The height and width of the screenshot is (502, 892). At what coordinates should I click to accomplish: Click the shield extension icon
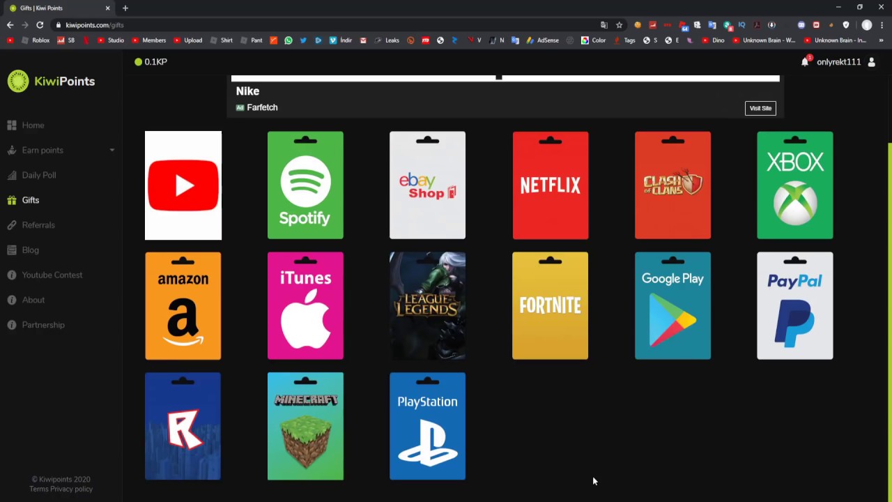846,25
